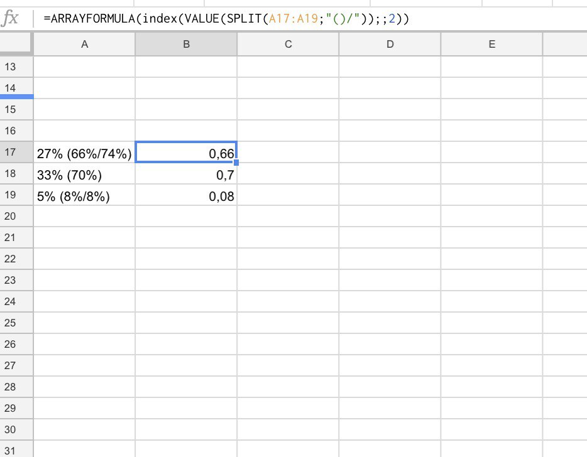Select column A header
This screenshot has height=457, width=587.
pos(84,44)
